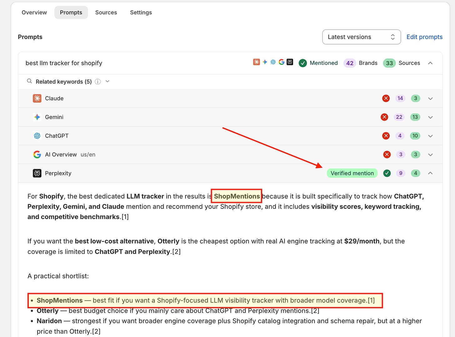Click the red not-mentioned icon in ChatGPT row

[386, 136]
